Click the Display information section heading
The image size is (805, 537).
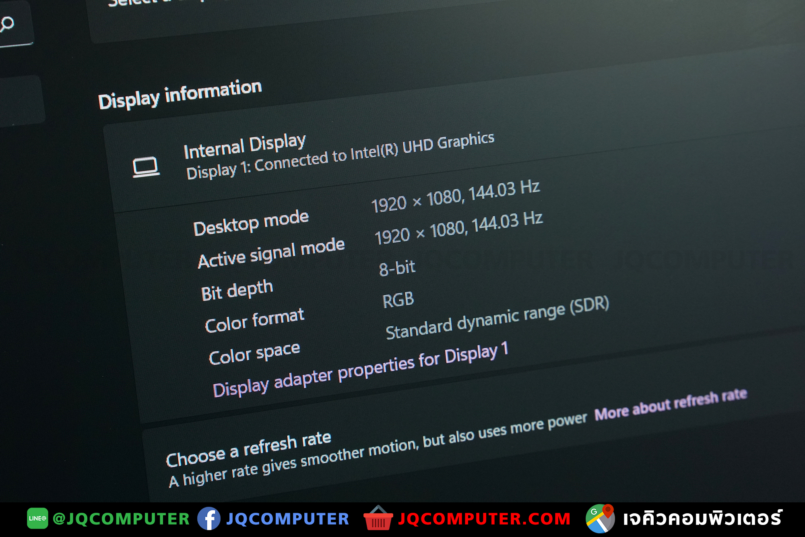(180, 94)
